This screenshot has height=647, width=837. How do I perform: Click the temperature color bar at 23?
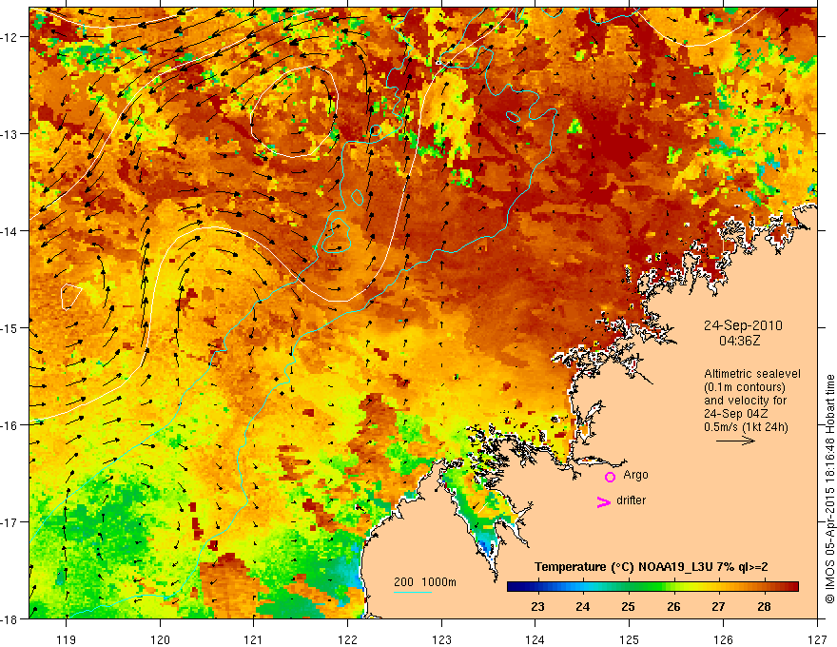[x=537, y=587]
